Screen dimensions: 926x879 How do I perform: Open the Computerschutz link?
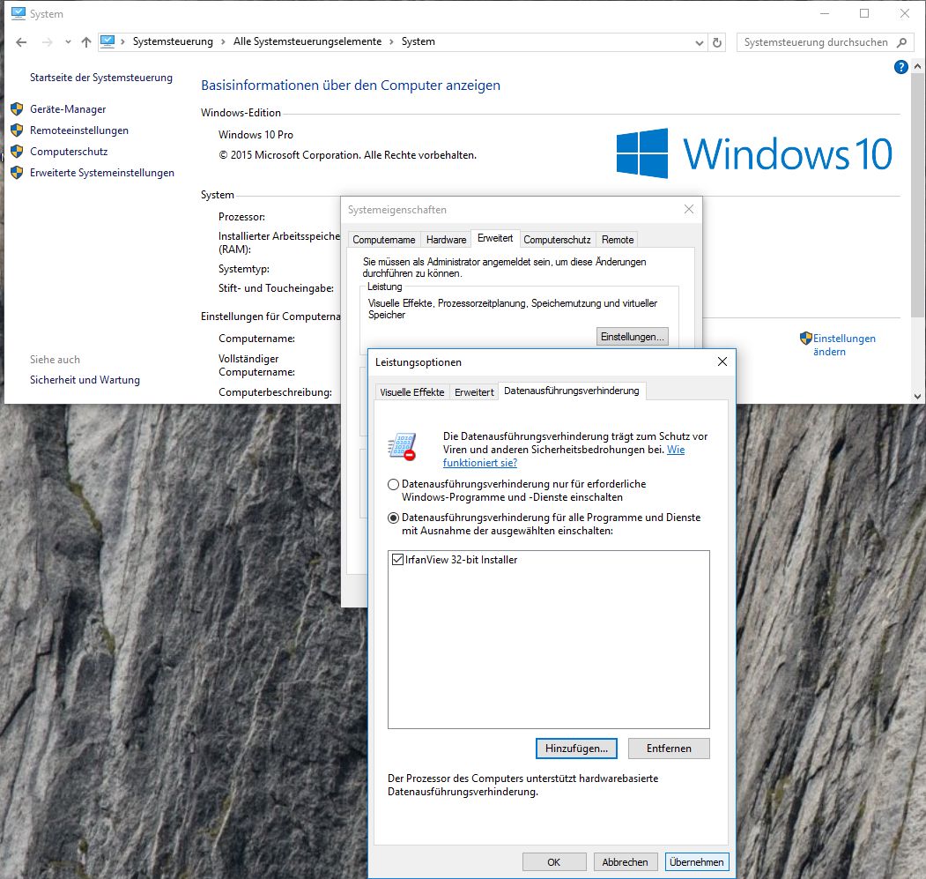(x=69, y=152)
